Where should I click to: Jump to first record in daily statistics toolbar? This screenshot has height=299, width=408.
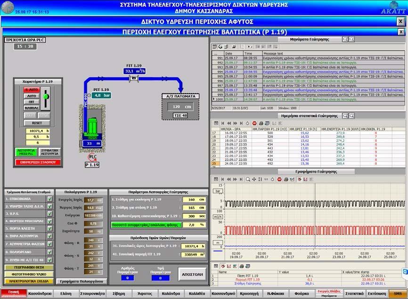pos(223,123)
